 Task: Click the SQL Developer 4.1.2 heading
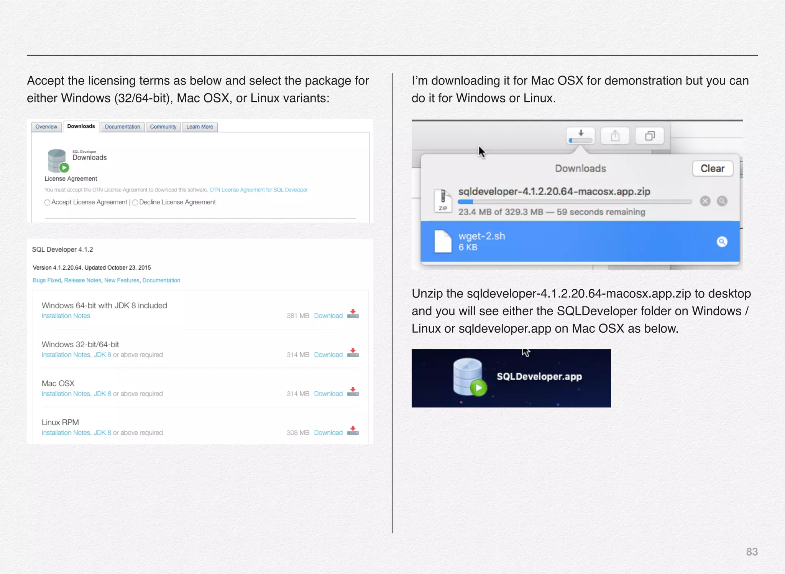[x=62, y=250]
